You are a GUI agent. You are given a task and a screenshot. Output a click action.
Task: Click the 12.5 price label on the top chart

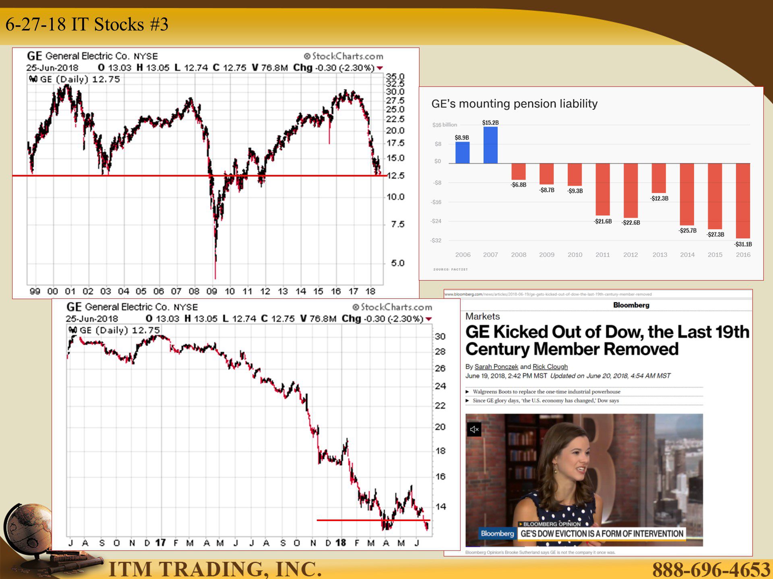[396, 176]
